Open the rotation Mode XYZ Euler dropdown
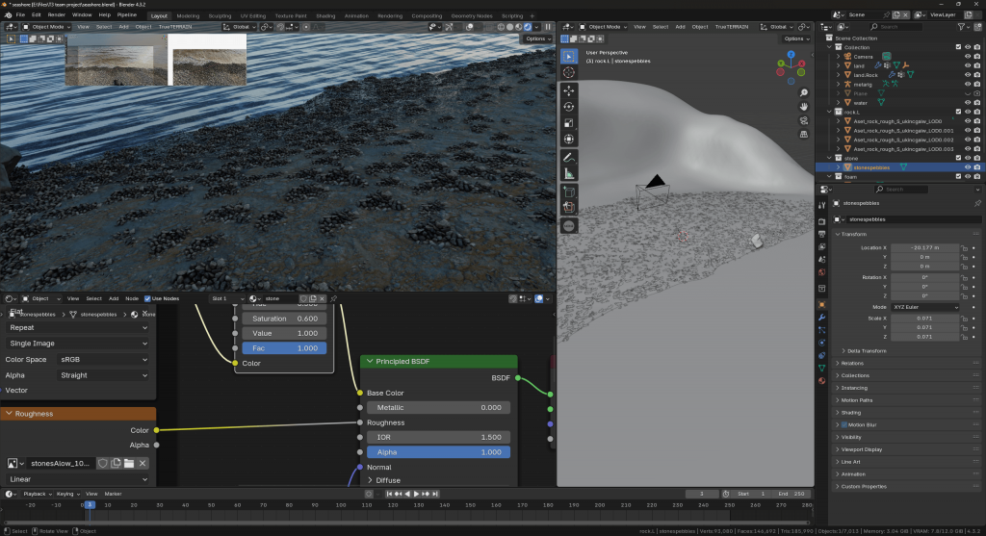986x536 pixels. (x=925, y=307)
